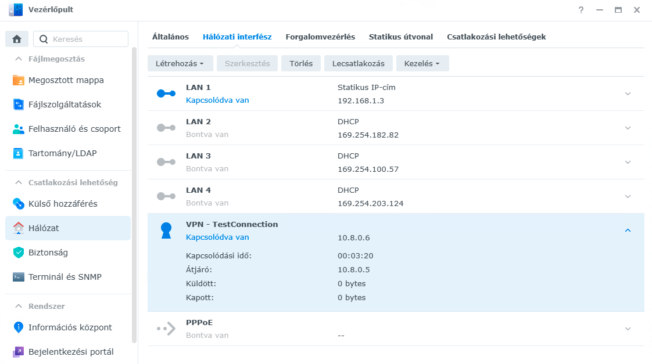Open the Létrehozás dropdown menu
Viewport: 652px width, 364px height.
[x=180, y=63]
